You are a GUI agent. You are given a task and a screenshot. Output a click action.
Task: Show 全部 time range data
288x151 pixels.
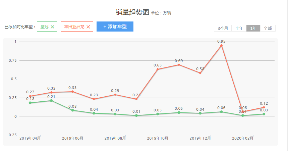coord(268,28)
